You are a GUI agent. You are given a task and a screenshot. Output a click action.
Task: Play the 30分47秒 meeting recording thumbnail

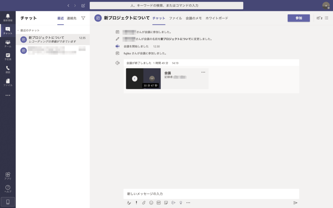(143, 79)
